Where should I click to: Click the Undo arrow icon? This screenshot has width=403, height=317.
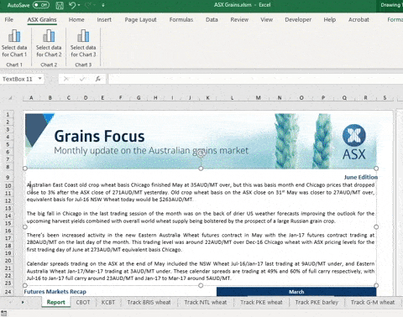(x=72, y=5)
